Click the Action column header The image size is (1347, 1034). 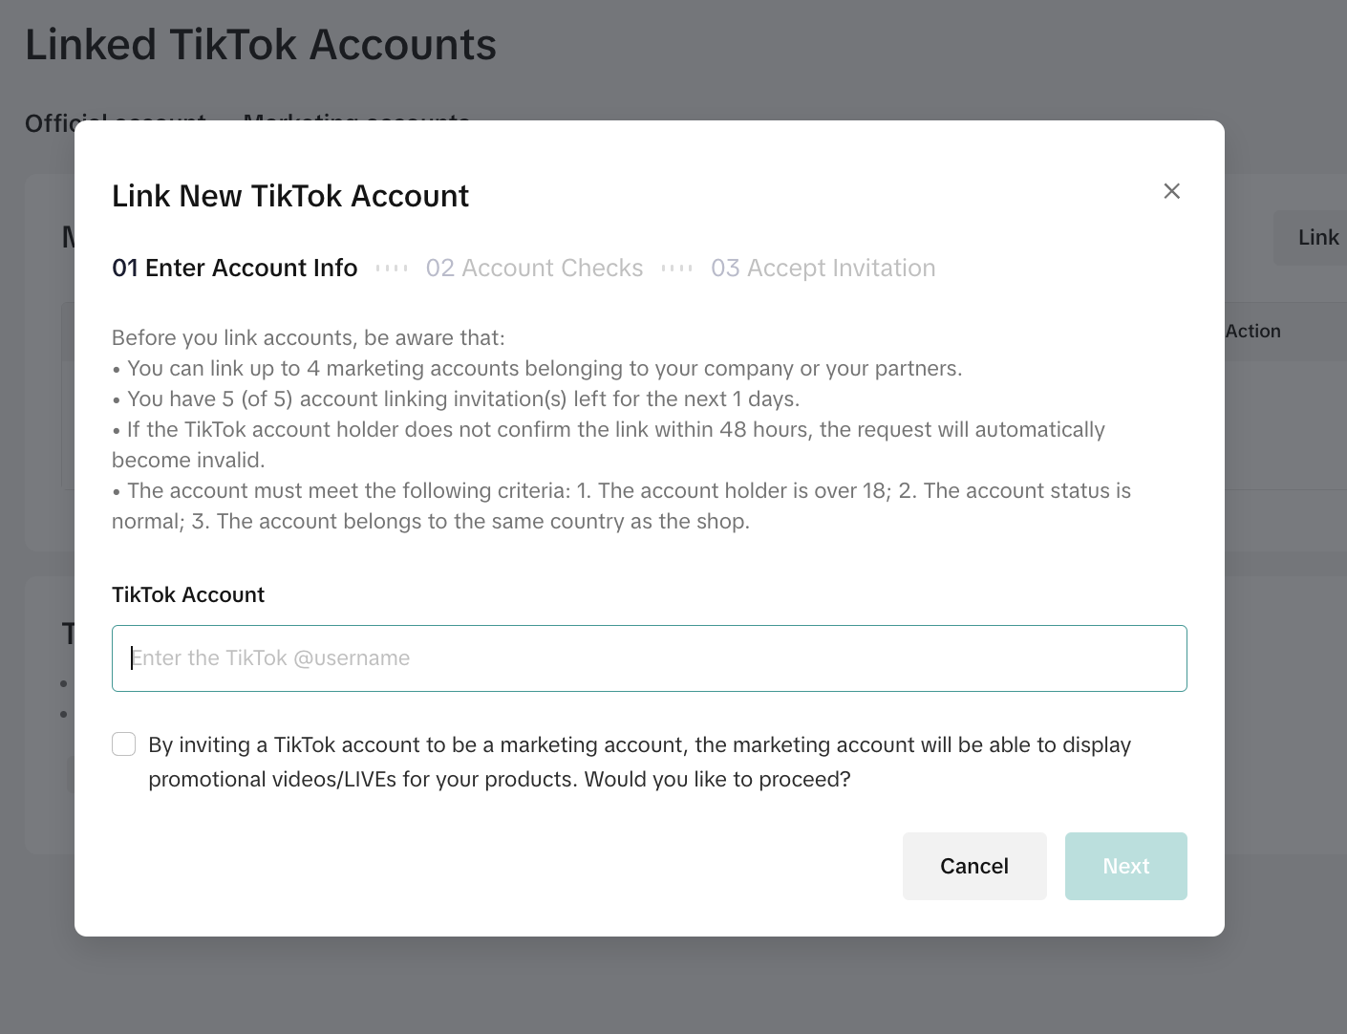[1251, 331]
